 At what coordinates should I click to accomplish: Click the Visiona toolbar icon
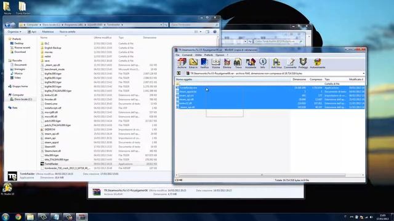[x=215, y=63]
